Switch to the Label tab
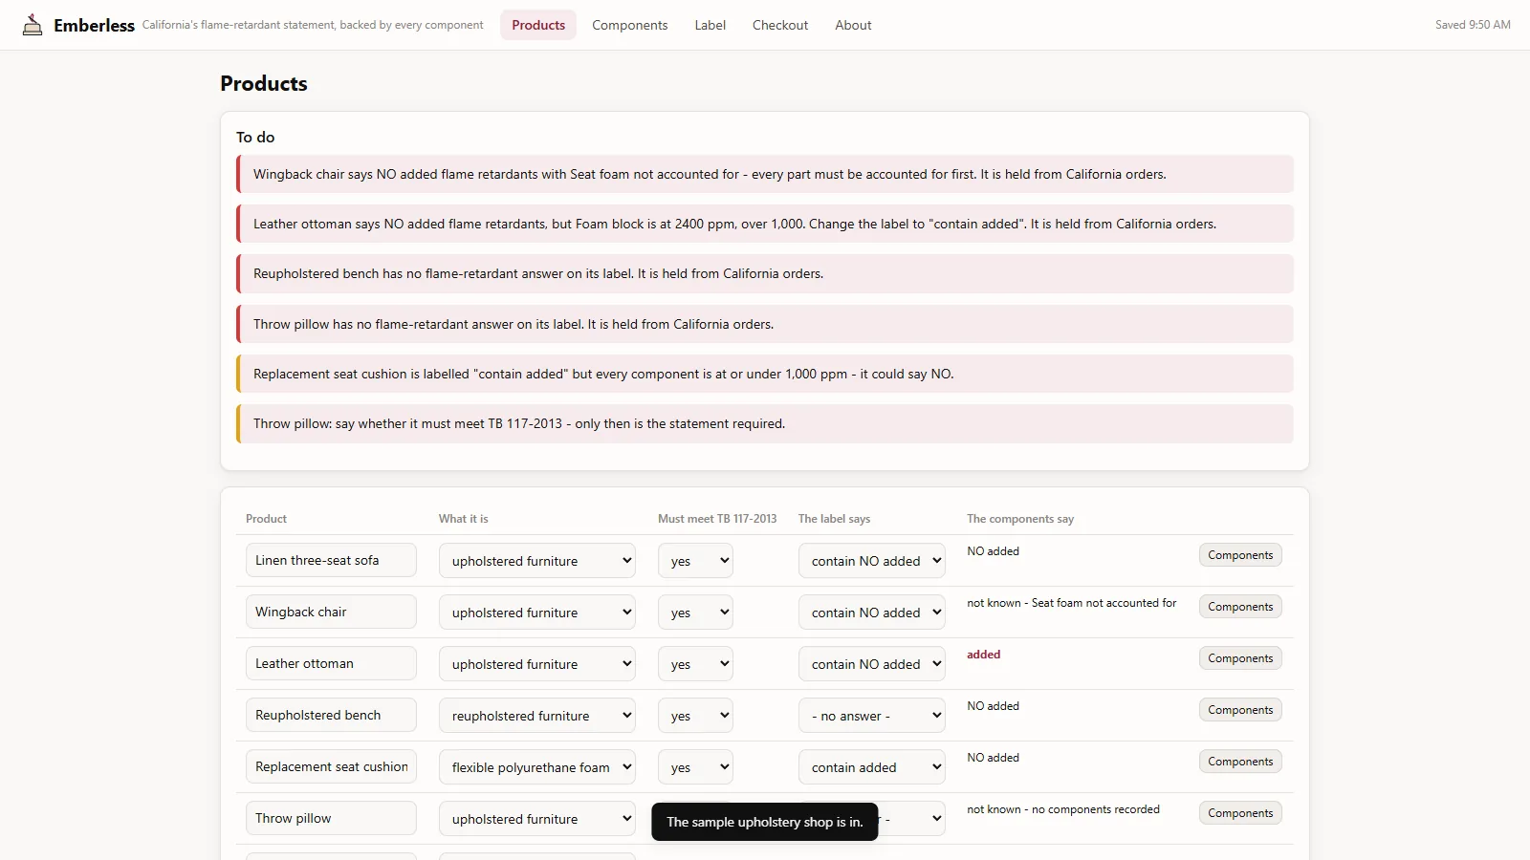Screen dimensions: 1530x860 coord(710,25)
